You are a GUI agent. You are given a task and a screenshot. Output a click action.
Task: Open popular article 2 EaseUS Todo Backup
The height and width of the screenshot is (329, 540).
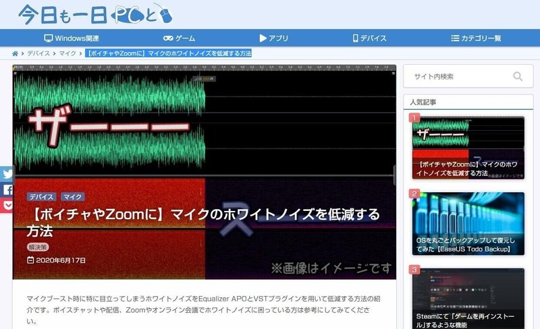tap(468, 224)
